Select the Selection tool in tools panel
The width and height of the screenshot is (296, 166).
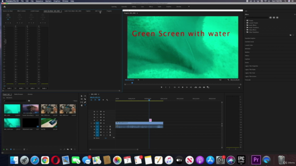coord(81,96)
